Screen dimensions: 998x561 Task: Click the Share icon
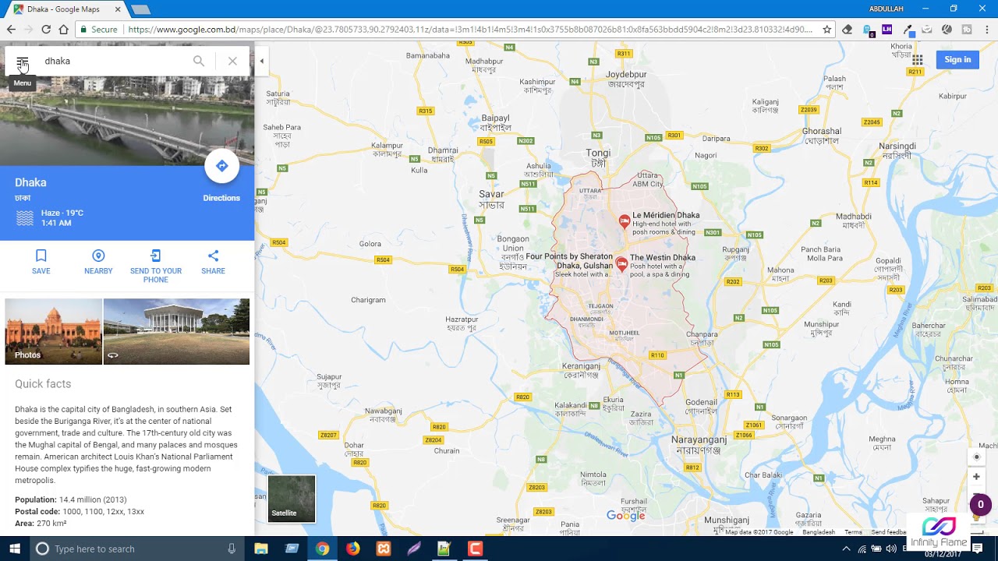pos(213,256)
